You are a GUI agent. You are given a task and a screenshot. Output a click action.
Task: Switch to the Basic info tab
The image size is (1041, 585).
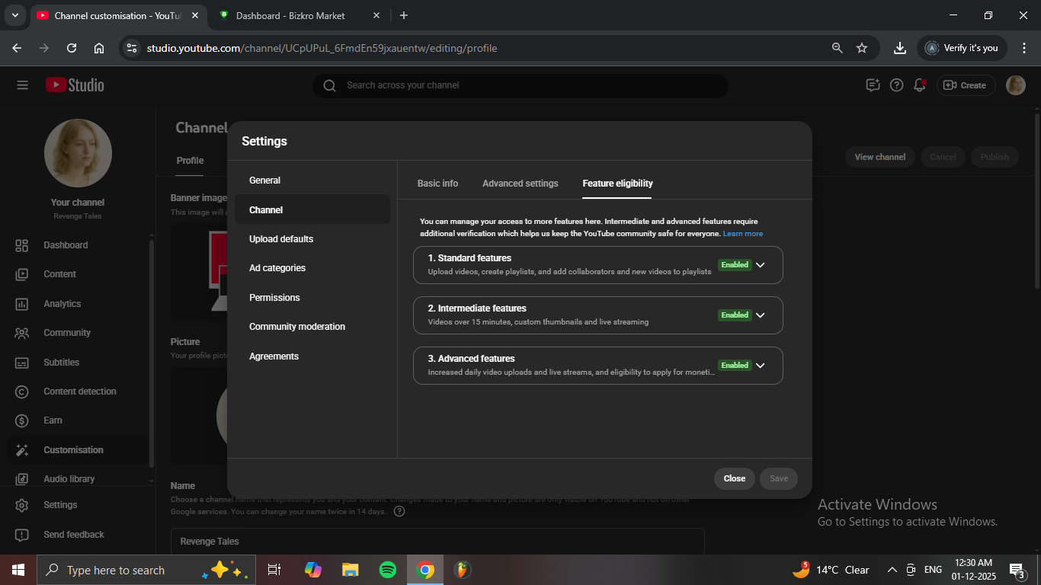[x=437, y=184]
